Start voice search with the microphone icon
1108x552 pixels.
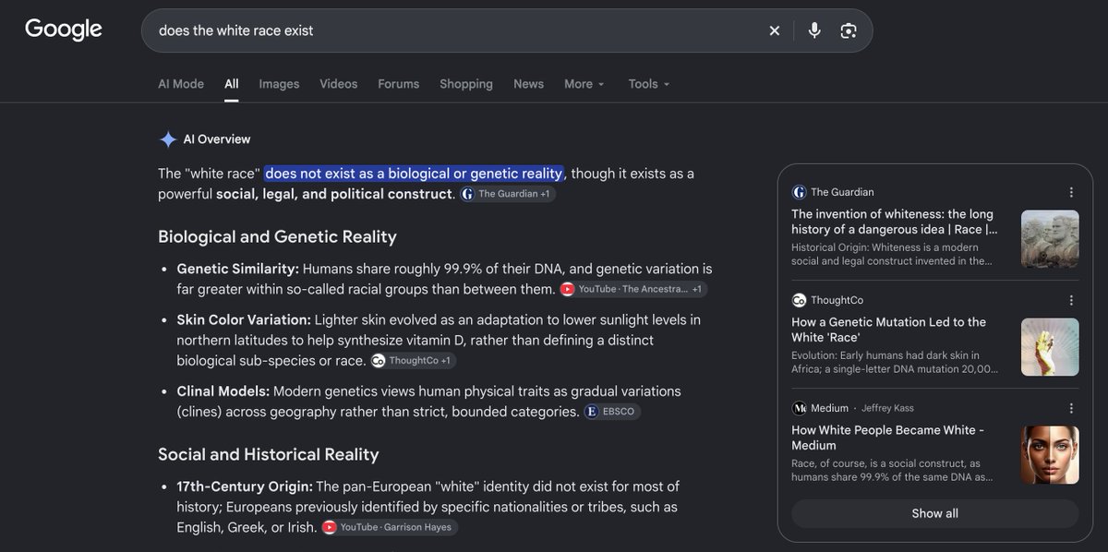814,30
